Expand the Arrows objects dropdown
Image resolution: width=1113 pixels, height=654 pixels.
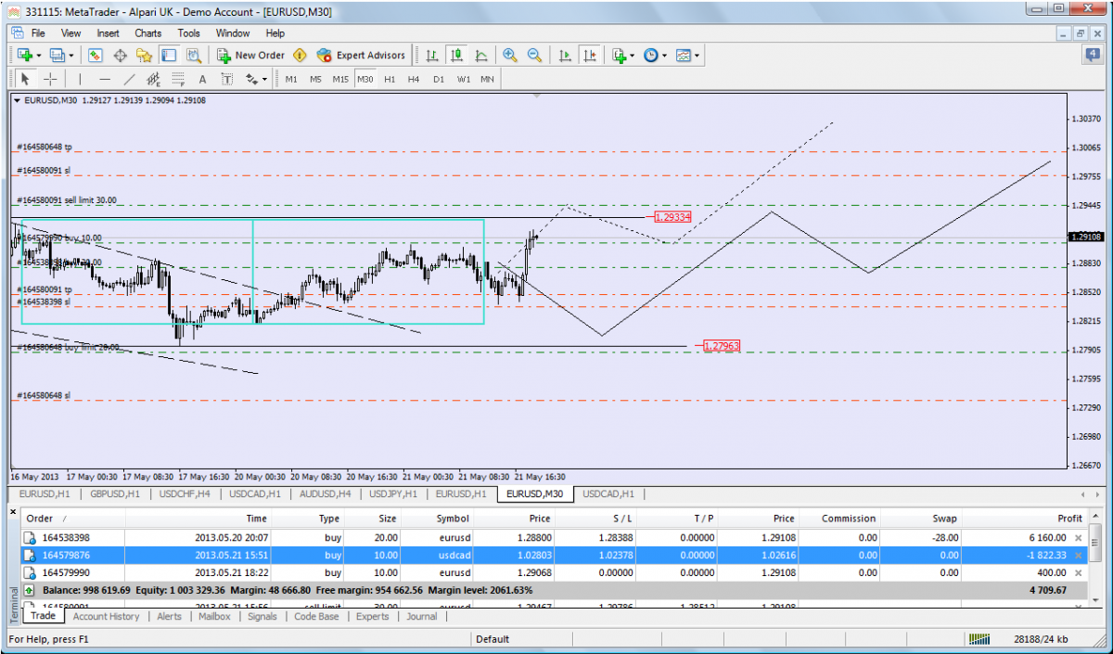tap(264, 79)
